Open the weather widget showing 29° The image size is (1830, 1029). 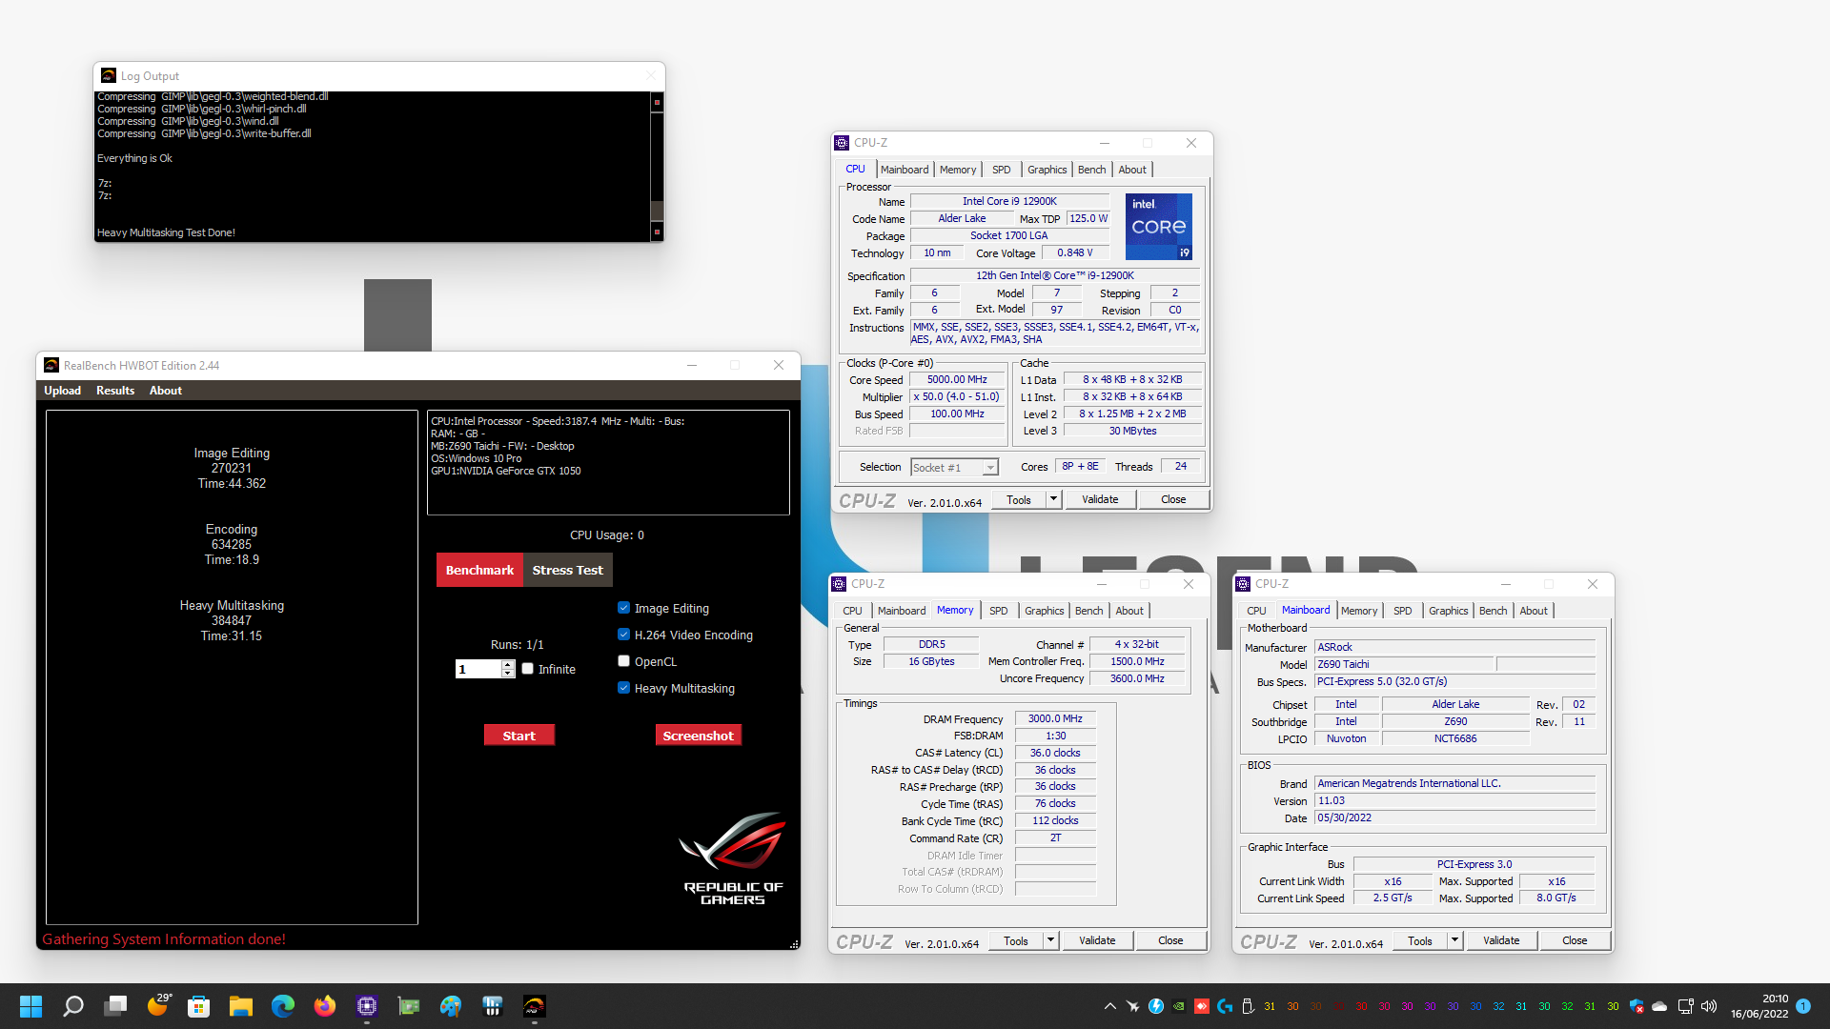pyautogui.click(x=158, y=1005)
